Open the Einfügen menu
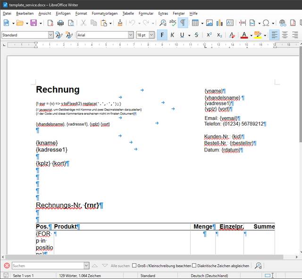302x279 pixels. click(63, 13)
